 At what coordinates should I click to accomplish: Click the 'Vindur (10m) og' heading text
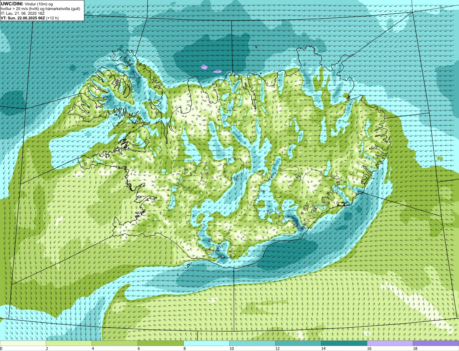coord(38,4)
